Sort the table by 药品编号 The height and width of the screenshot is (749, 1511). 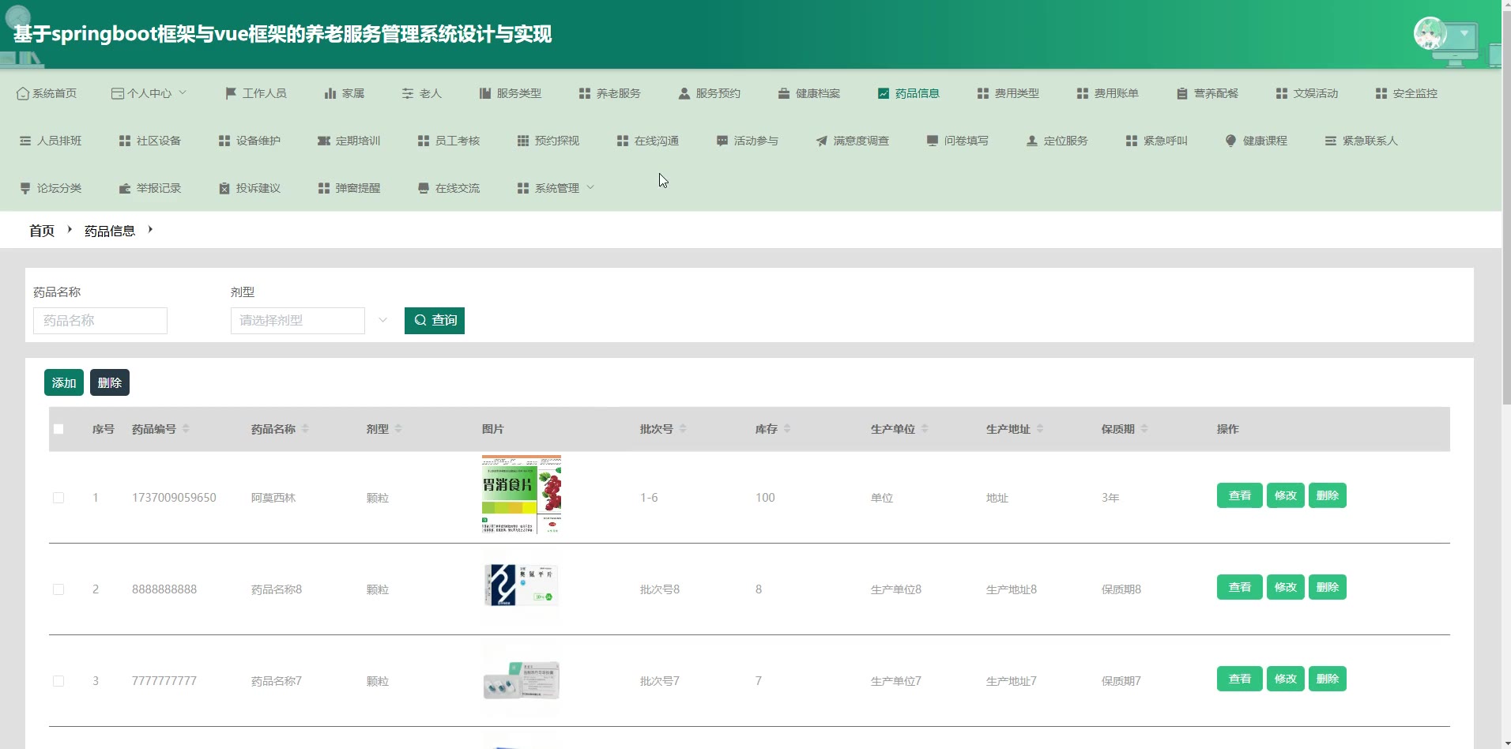(186, 429)
